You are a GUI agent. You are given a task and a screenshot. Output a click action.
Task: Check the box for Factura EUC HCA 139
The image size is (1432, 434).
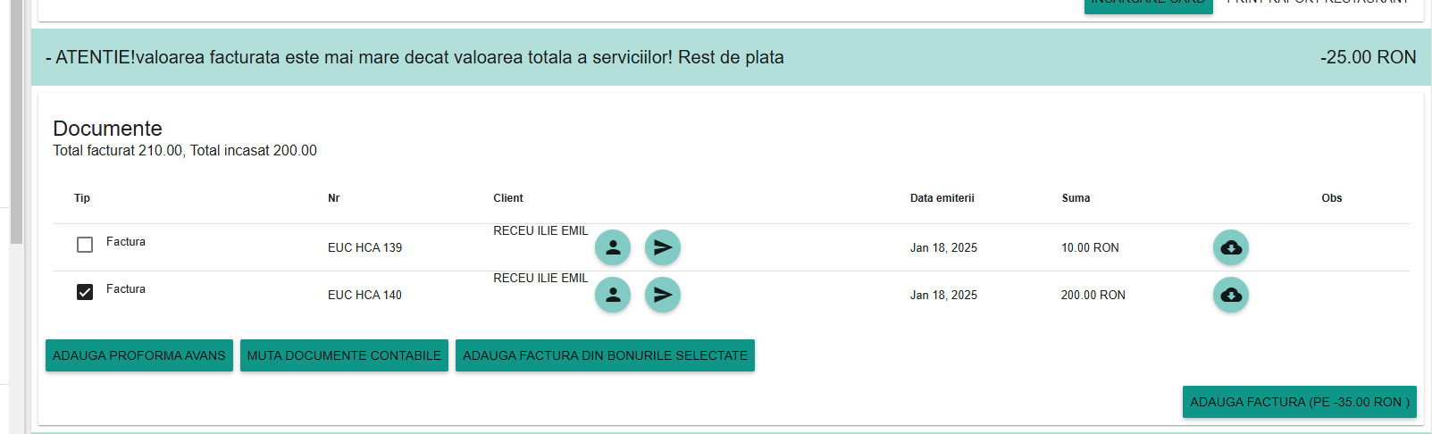85,245
